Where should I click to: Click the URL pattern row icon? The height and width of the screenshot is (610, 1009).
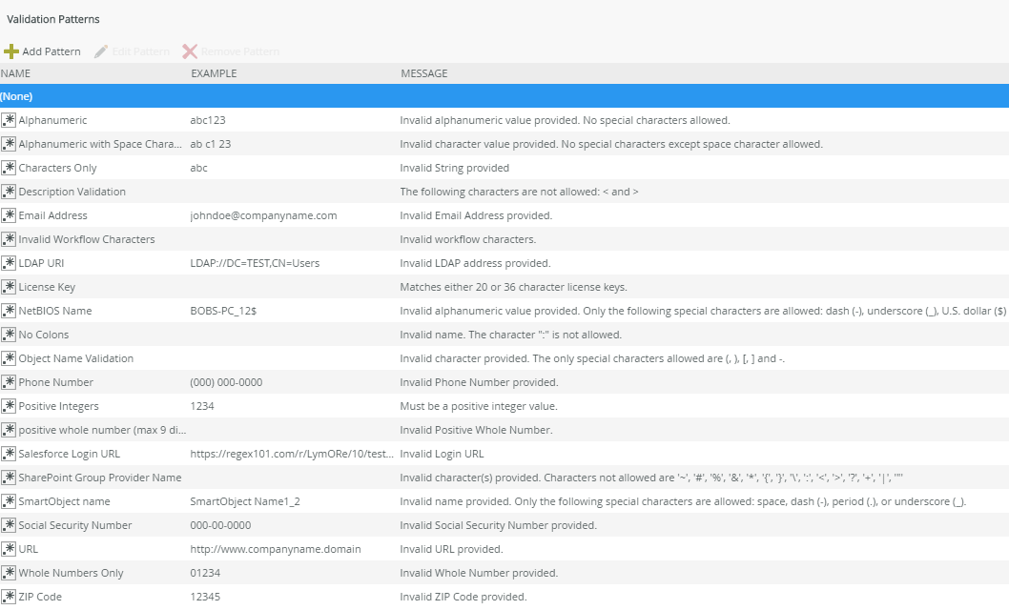[9, 549]
